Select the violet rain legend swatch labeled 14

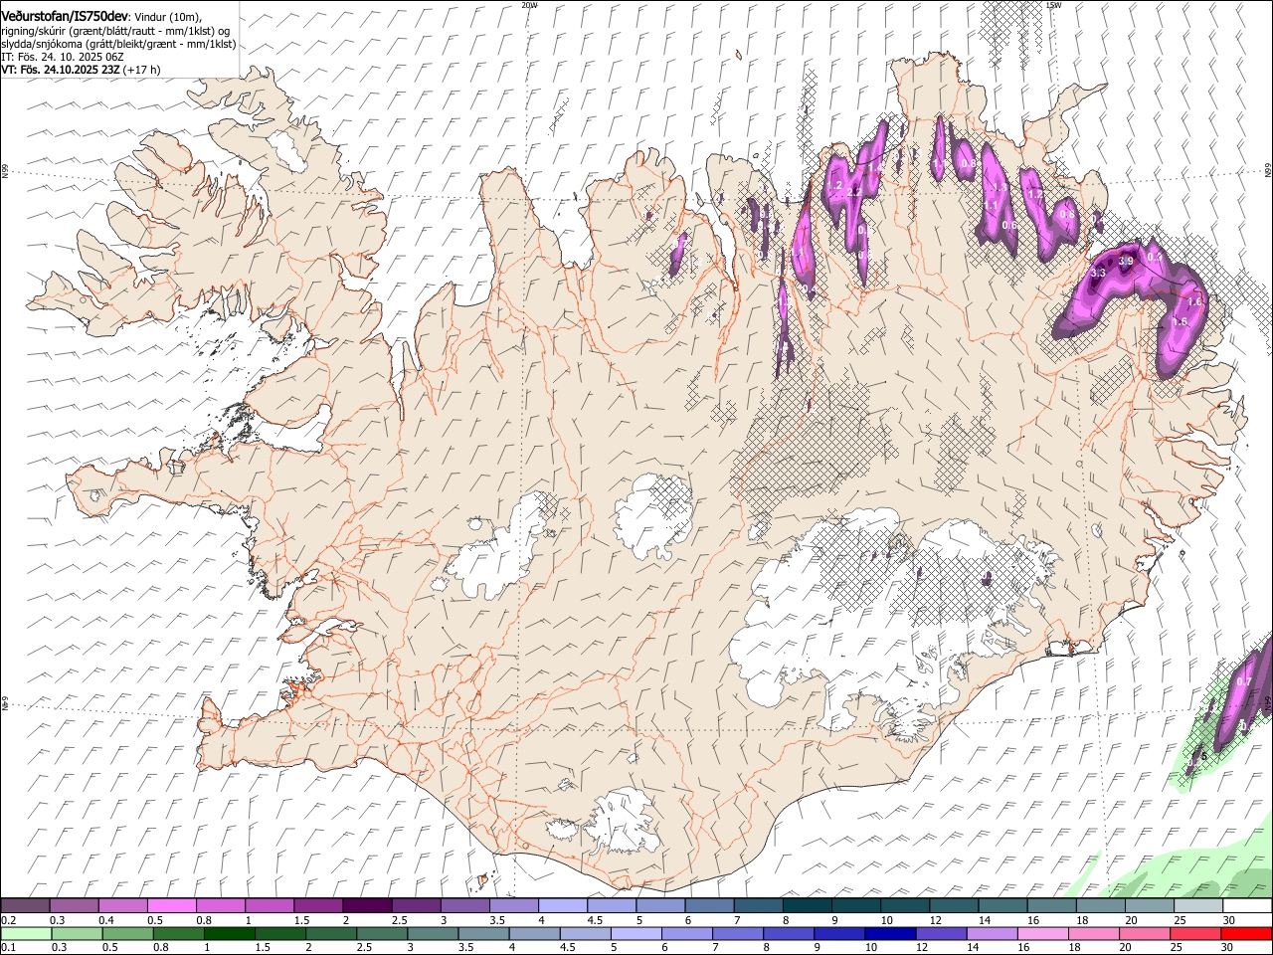point(992,933)
